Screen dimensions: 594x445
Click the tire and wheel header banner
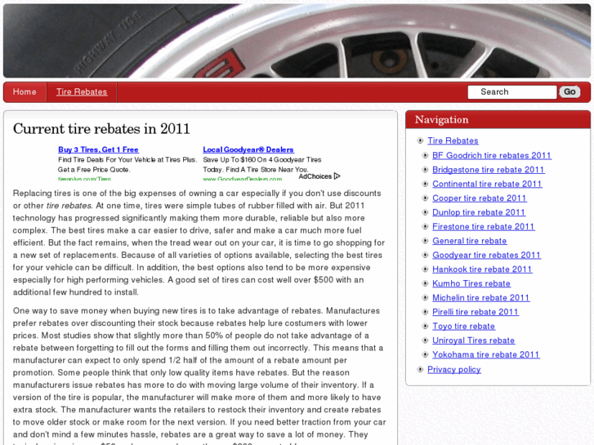297,41
